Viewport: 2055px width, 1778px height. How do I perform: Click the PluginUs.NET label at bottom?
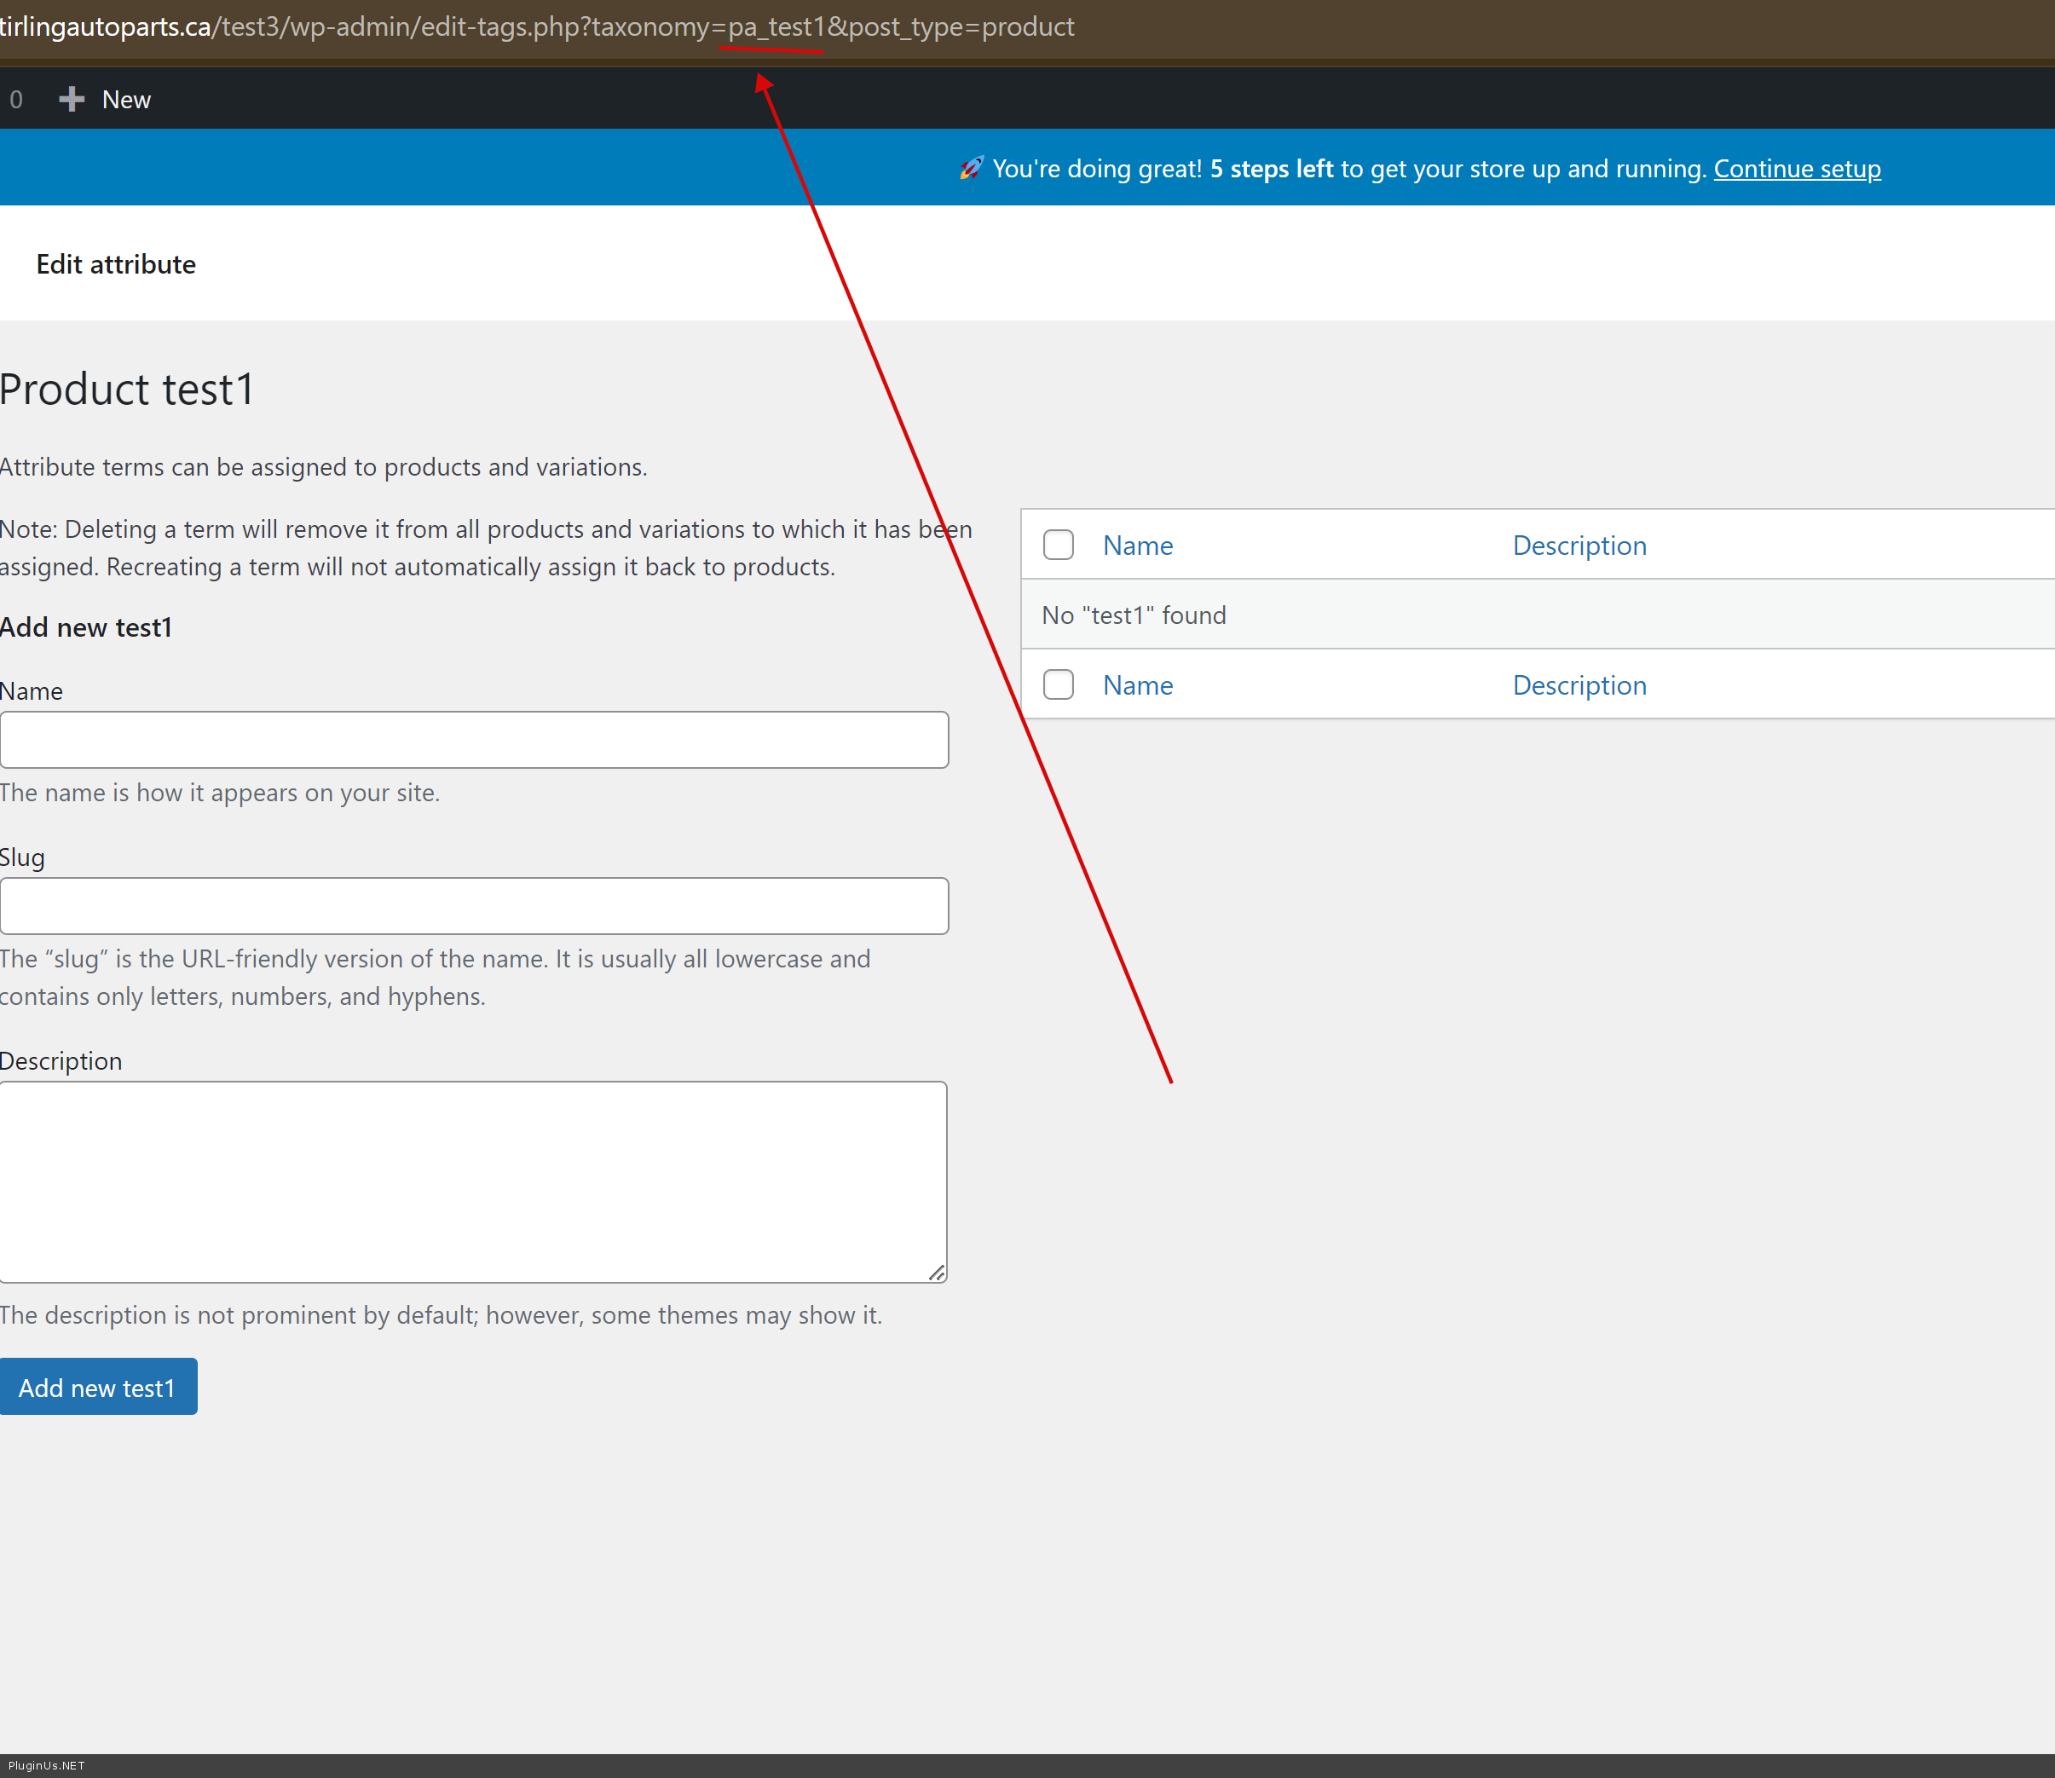[46, 1765]
